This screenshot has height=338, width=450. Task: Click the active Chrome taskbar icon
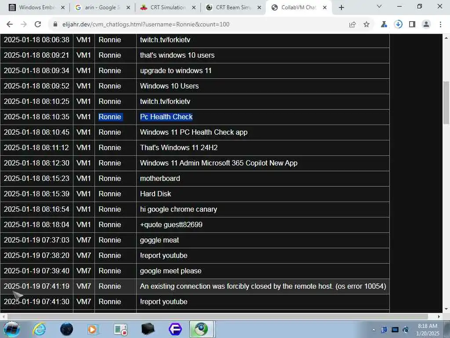[x=201, y=329]
